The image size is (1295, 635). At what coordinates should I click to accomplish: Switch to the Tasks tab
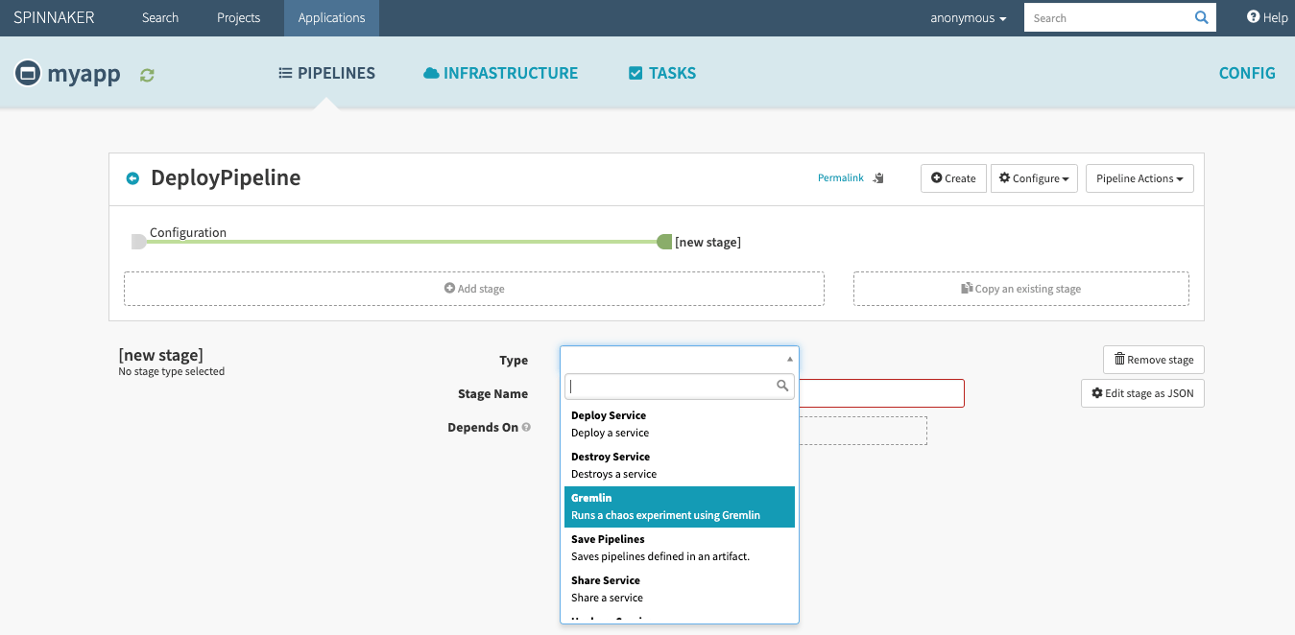[661, 73]
